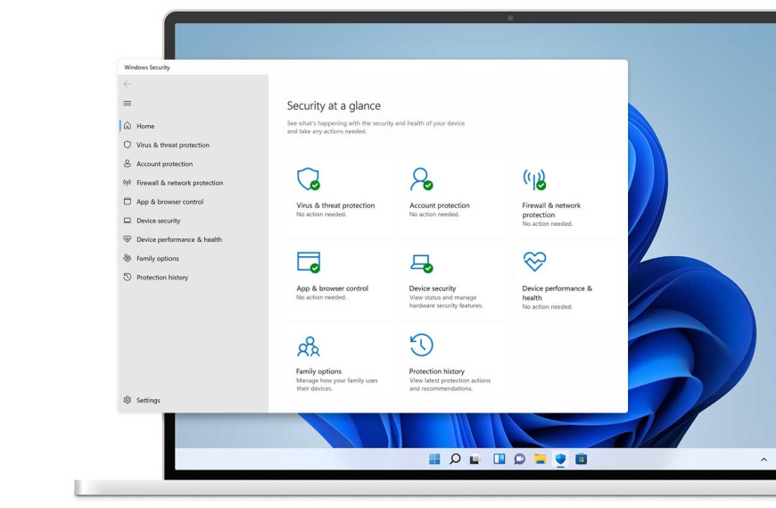Click "View status and manage hardware security features" text
The image size is (776, 508).
(x=446, y=302)
